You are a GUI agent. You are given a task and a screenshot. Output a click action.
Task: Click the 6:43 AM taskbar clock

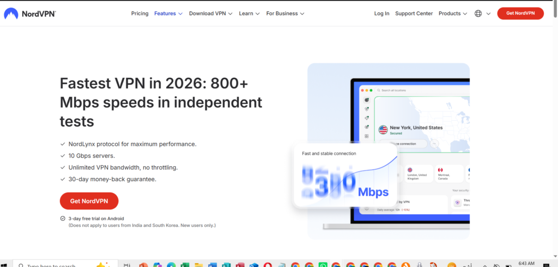click(526, 264)
